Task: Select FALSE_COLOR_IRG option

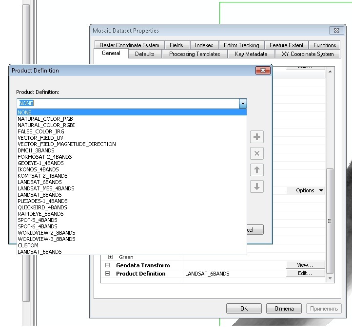Action: click(132, 131)
